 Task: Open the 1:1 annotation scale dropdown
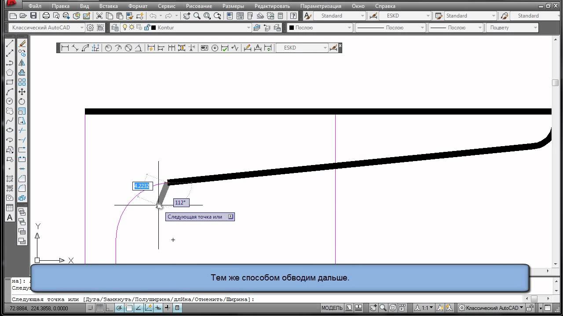[x=427, y=308]
